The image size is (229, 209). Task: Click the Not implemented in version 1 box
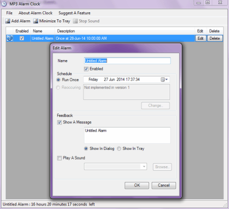click(x=127, y=92)
